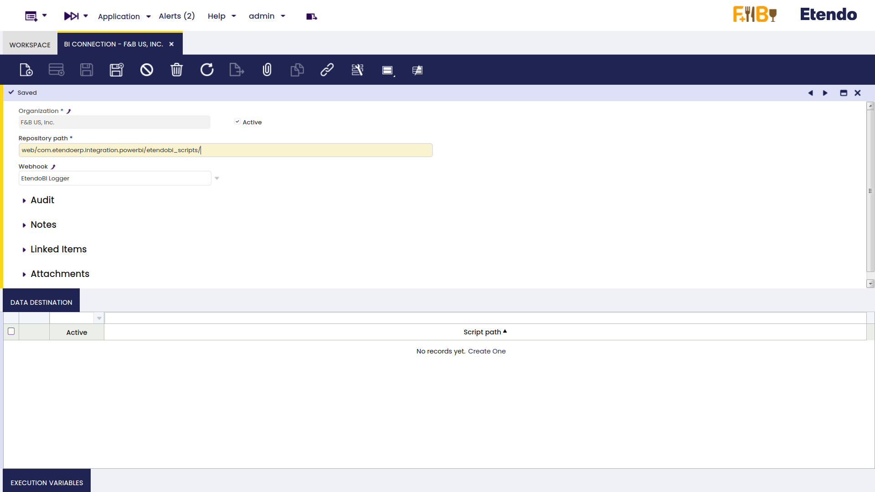Click the Attach file paperclip icon
The width and height of the screenshot is (875, 492).
tap(267, 70)
